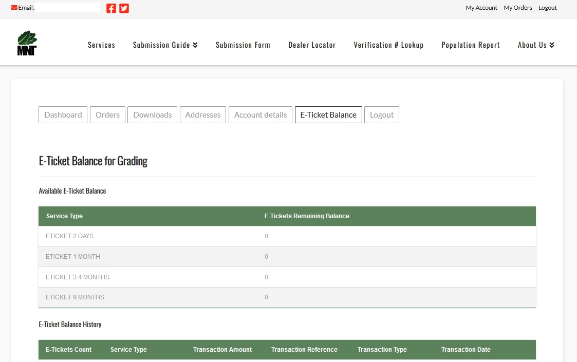Click the Service Type header in history table
Screen dimensions: 577x362
click(x=128, y=350)
